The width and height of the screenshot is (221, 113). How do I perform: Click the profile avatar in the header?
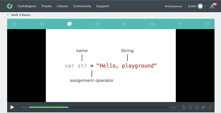(200, 6)
